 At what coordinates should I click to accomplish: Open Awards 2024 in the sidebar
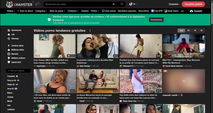coord(14,62)
